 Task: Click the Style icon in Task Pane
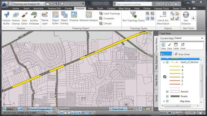(x=169, y=46)
